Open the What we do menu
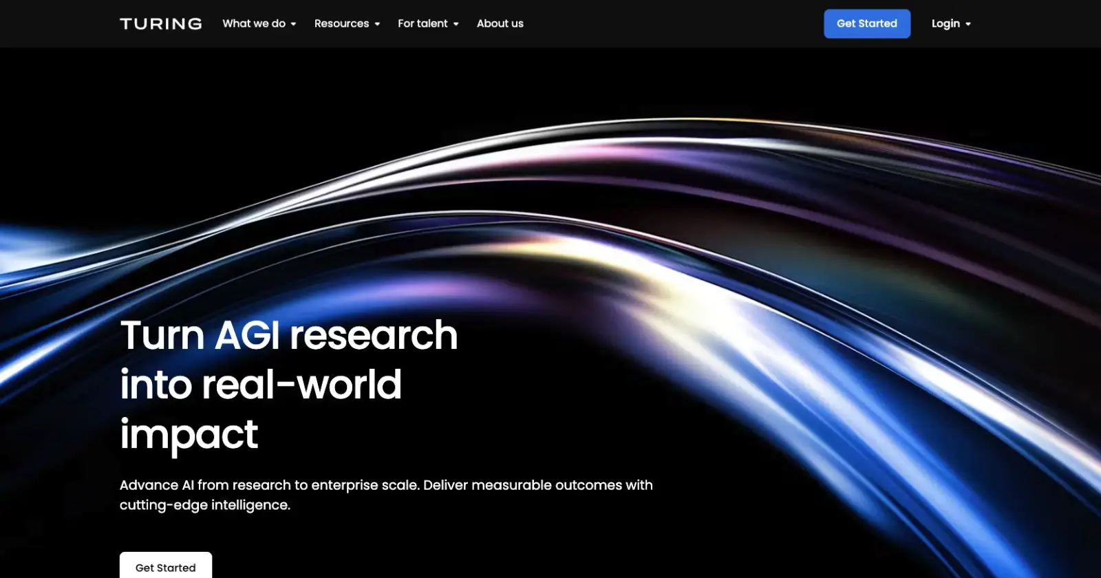This screenshot has width=1101, height=578. point(253,23)
